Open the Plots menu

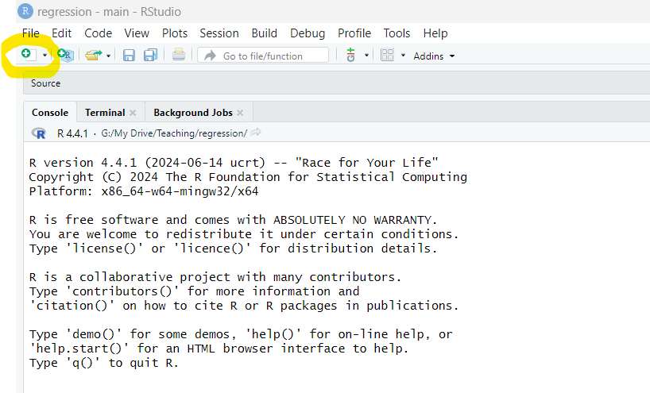(175, 33)
